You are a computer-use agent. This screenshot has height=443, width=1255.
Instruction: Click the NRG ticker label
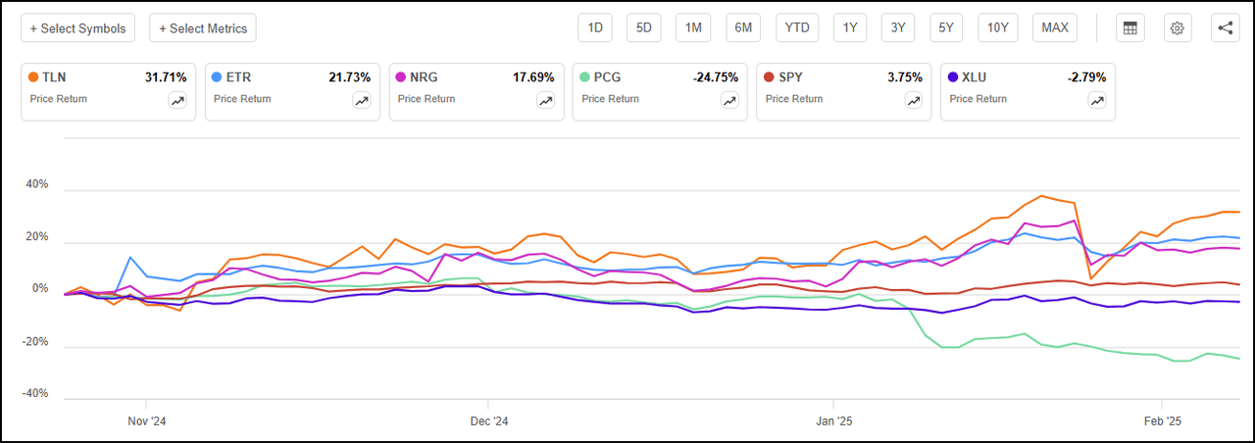pyautogui.click(x=424, y=77)
